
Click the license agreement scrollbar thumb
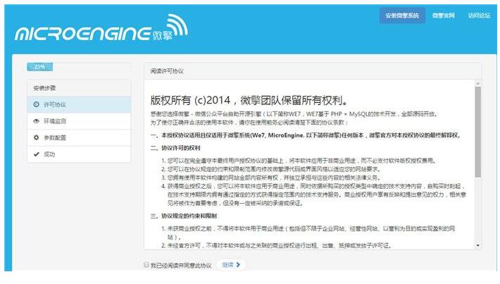[477, 132]
